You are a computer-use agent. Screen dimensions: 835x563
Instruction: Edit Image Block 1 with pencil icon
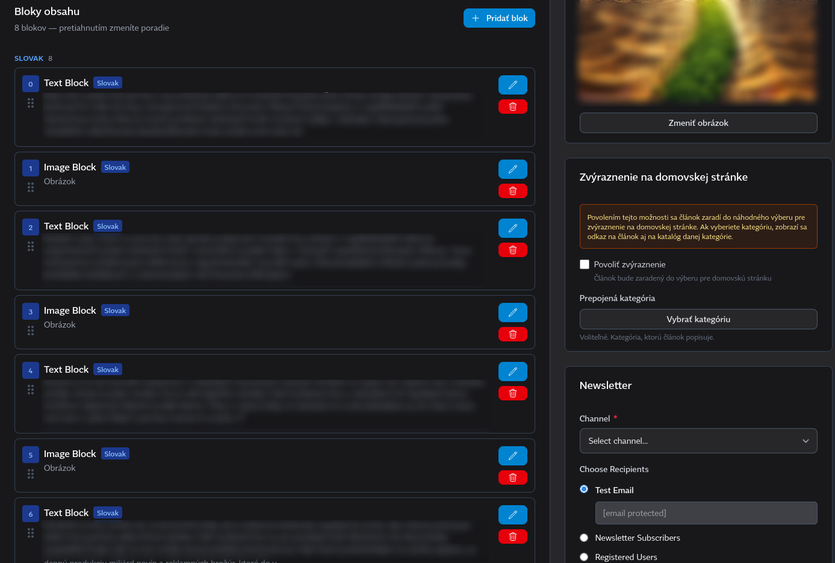512,169
